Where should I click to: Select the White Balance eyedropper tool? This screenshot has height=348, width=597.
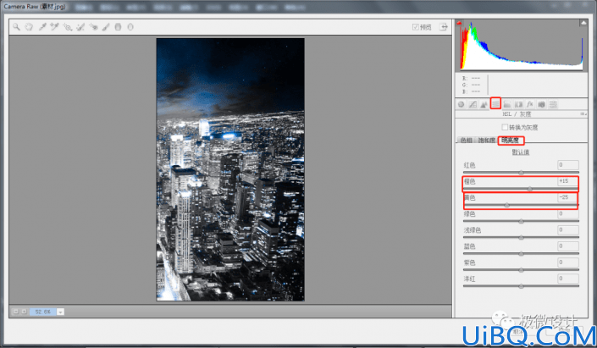42,26
